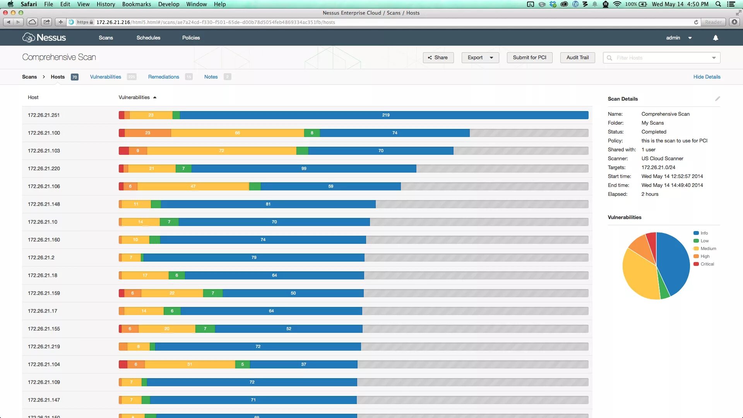
Task: Open the iCloud tabs icon
Action: coord(33,22)
